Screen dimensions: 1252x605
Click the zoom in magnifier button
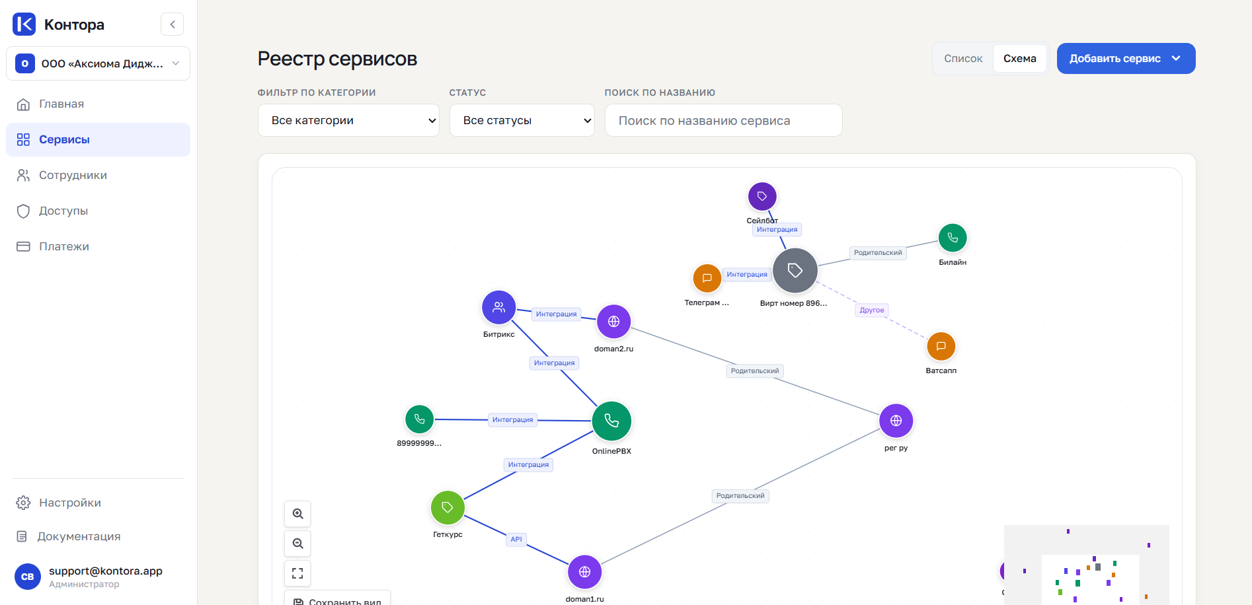point(297,514)
